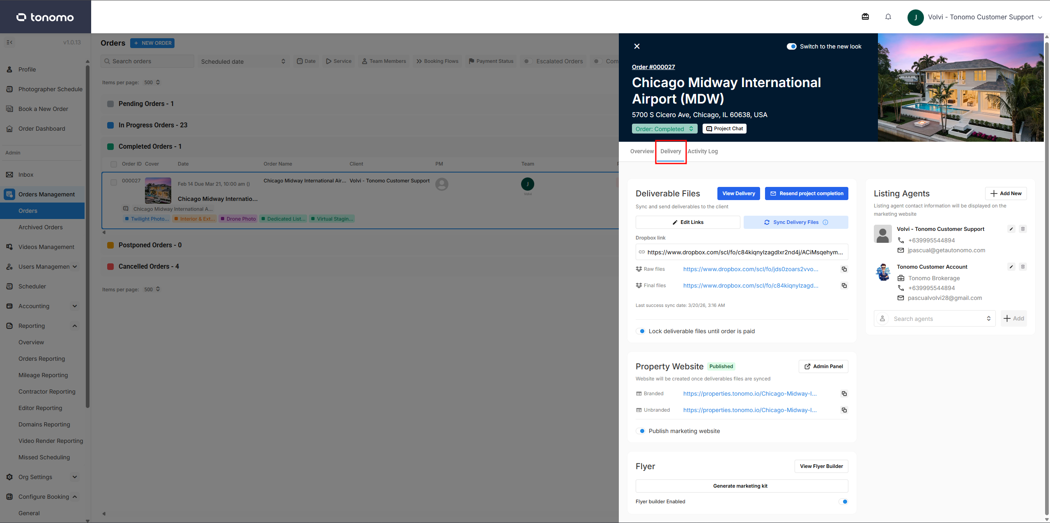The width and height of the screenshot is (1050, 523).
Task: Open Mileage Reporting in sidebar
Action: 43,375
